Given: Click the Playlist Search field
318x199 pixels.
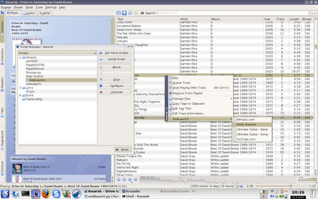Looking at the screenshot, I should click(x=233, y=13).
